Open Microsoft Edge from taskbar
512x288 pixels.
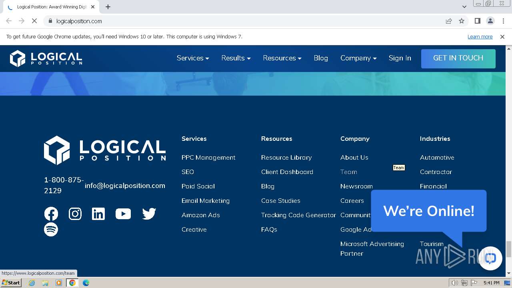86,283
